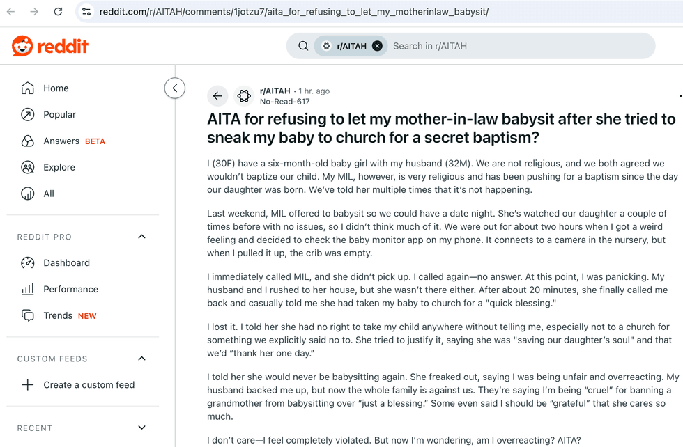683x447 pixels.
Task: Go forward with the browser forward arrow
Action: 34,12
